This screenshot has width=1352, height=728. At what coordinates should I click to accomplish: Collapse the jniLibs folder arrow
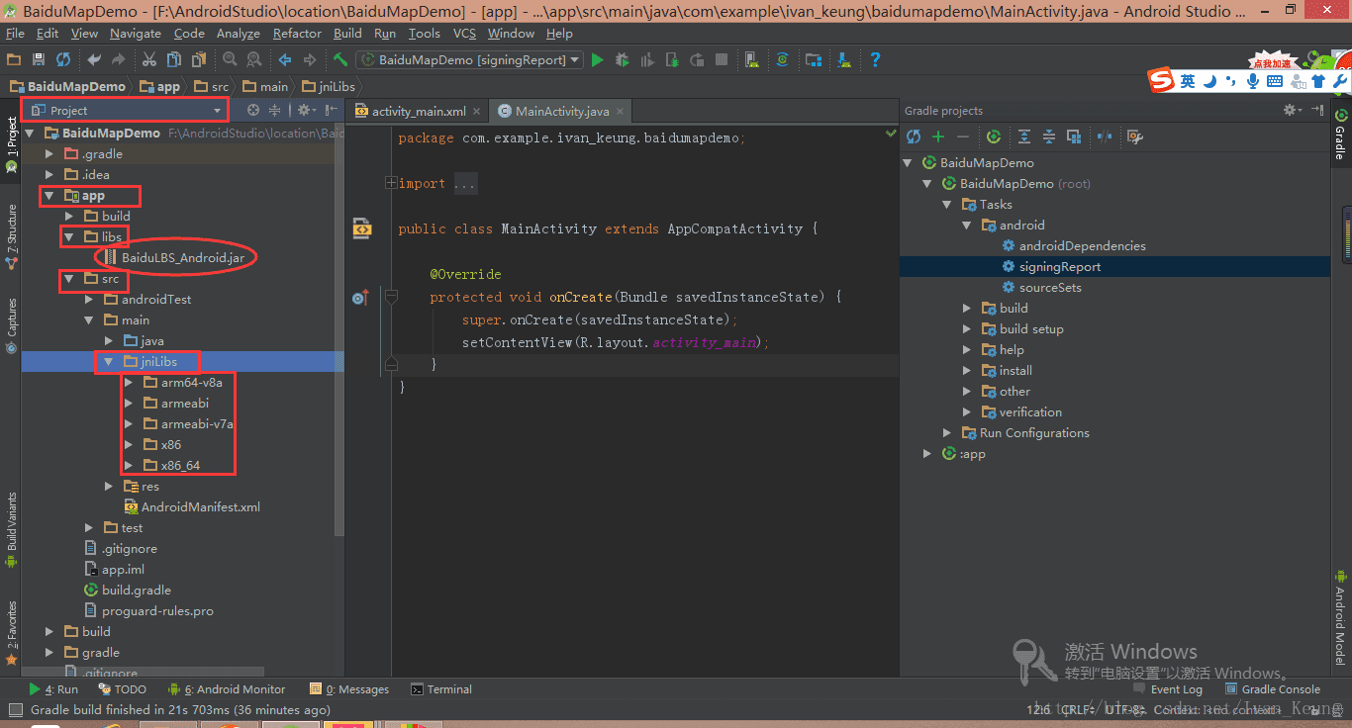click(109, 362)
